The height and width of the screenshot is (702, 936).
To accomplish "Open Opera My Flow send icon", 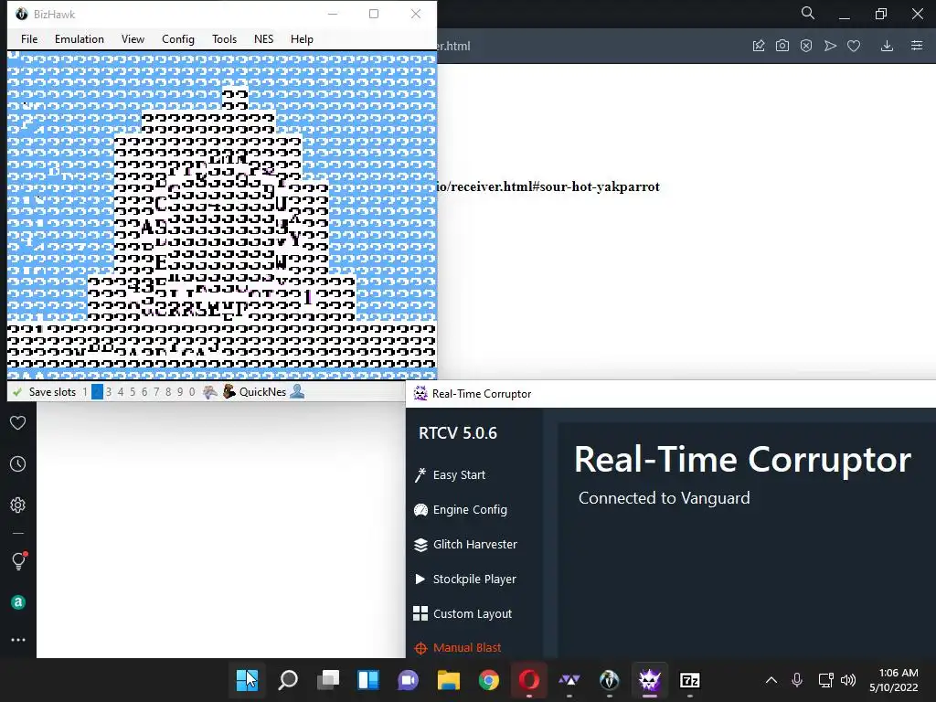I will point(830,46).
